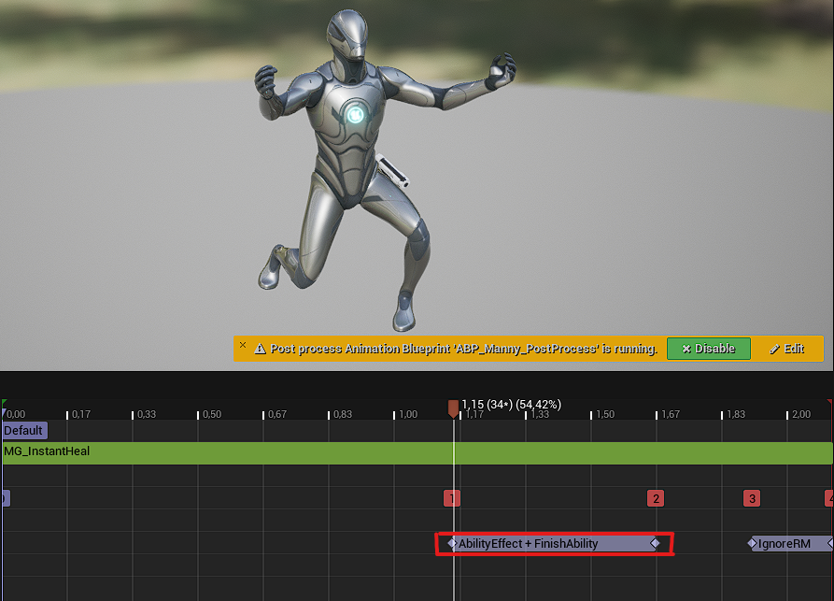Click the Edit button with pencil icon
834x601 pixels.
tap(786, 349)
